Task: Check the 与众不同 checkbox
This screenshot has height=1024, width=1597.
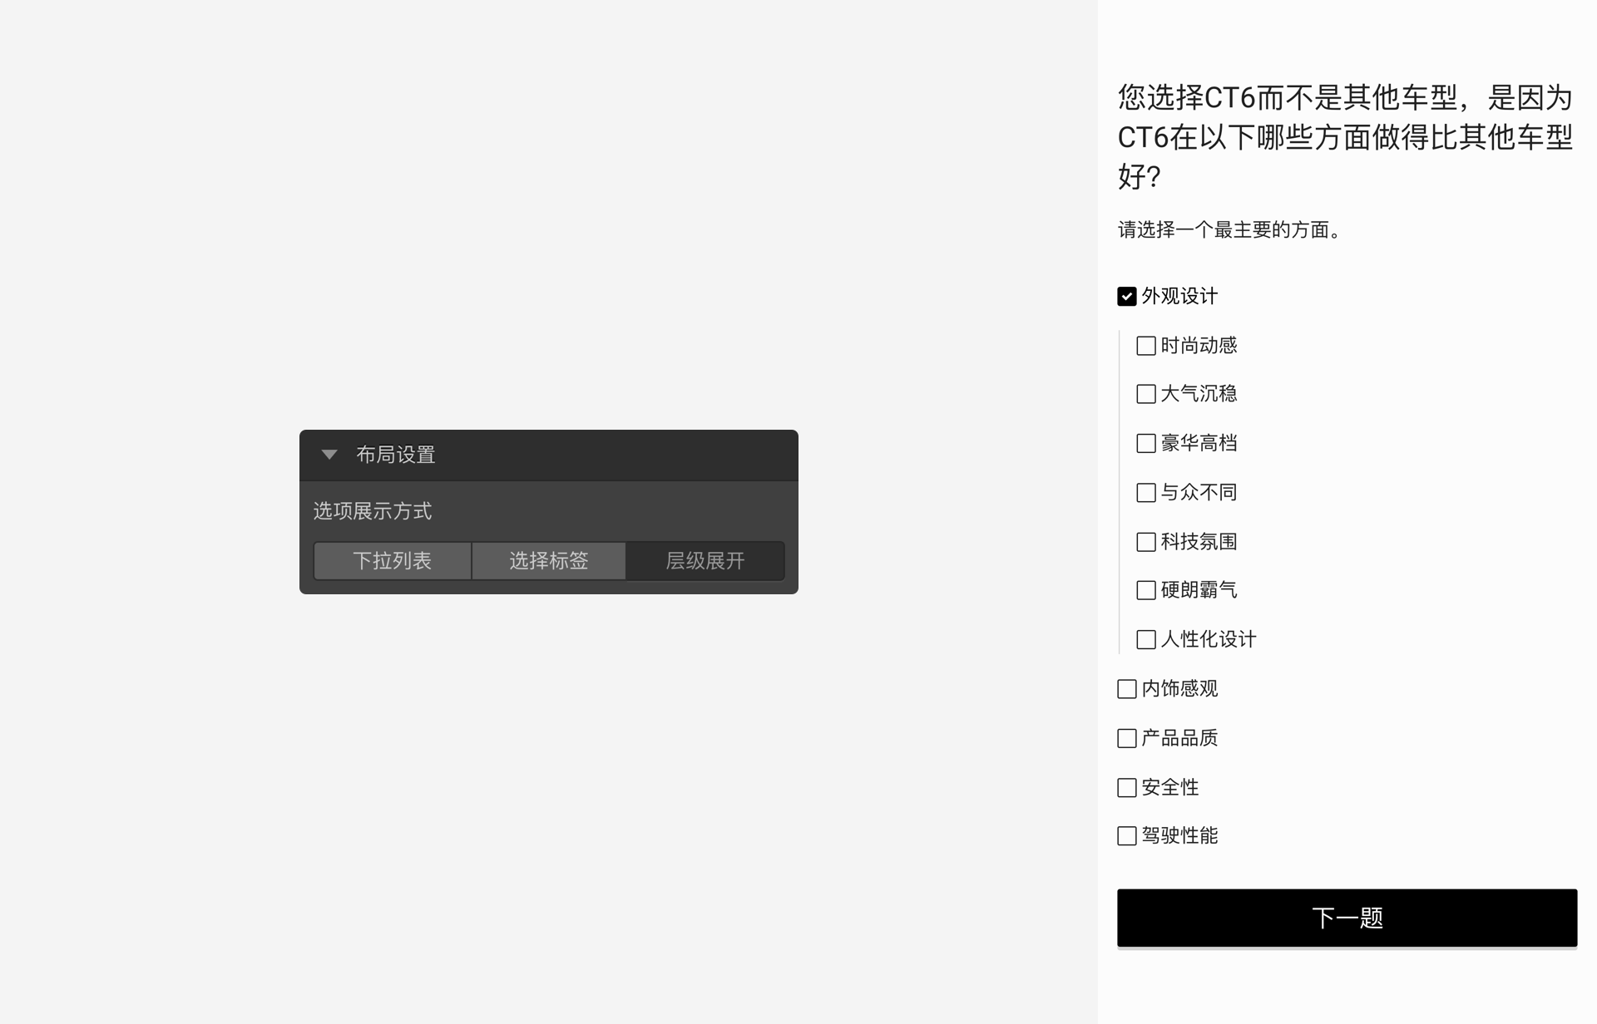Action: pyautogui.click(x=1146, y=493)
